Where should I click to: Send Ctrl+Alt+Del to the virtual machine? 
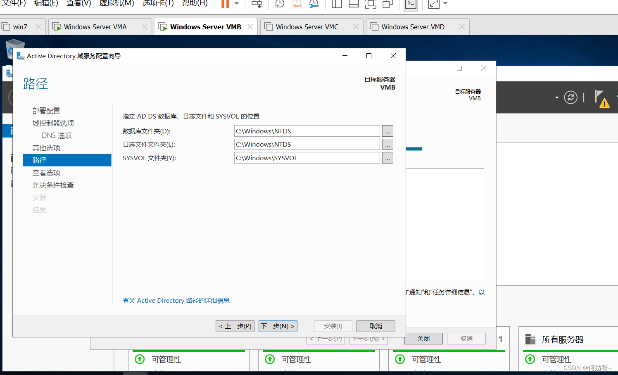pyautogui.click(x=257, y=4)
